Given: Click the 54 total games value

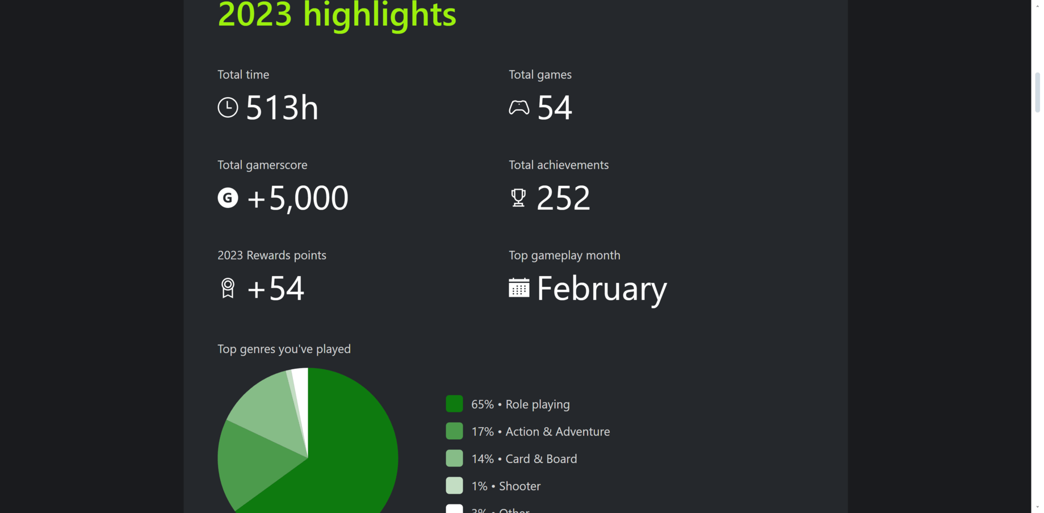Looking at the screenshot, I should point(555,107).
